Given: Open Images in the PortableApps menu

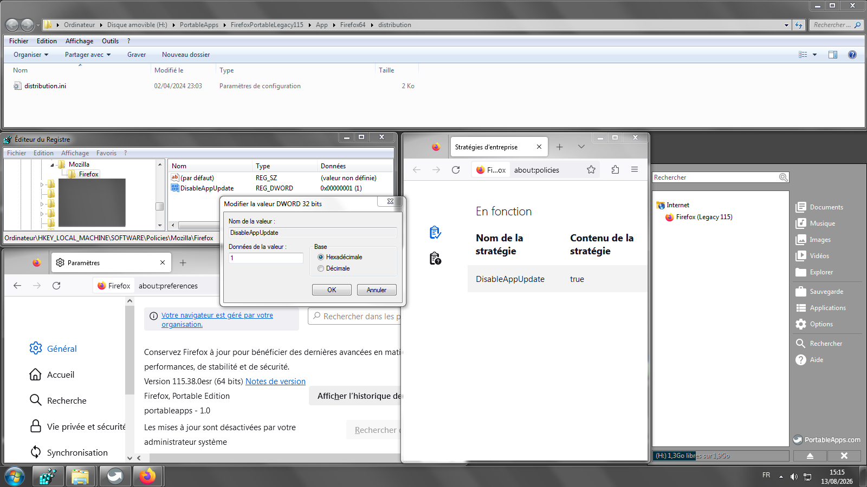Looking at the screenshot, I should 813,240.
